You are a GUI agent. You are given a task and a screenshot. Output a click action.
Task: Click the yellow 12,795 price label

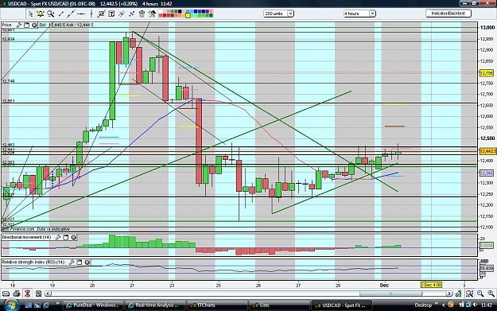pyautogui.click(x=487, y=73)
